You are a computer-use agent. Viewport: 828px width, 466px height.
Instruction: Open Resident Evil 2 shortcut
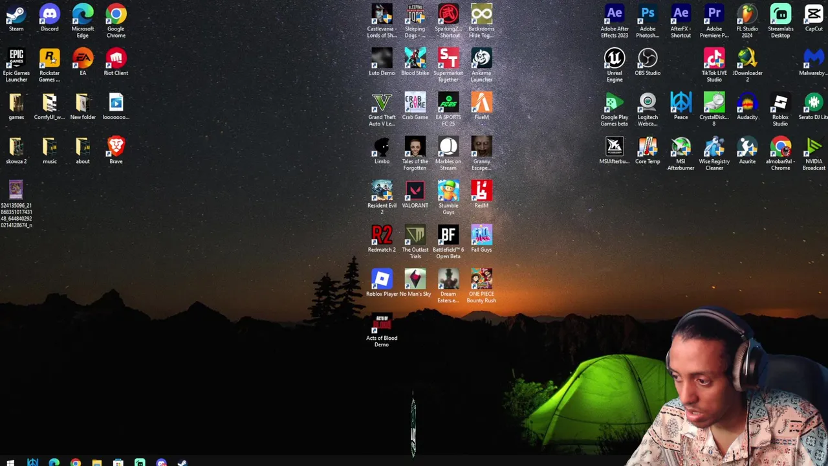click(382, 191)
